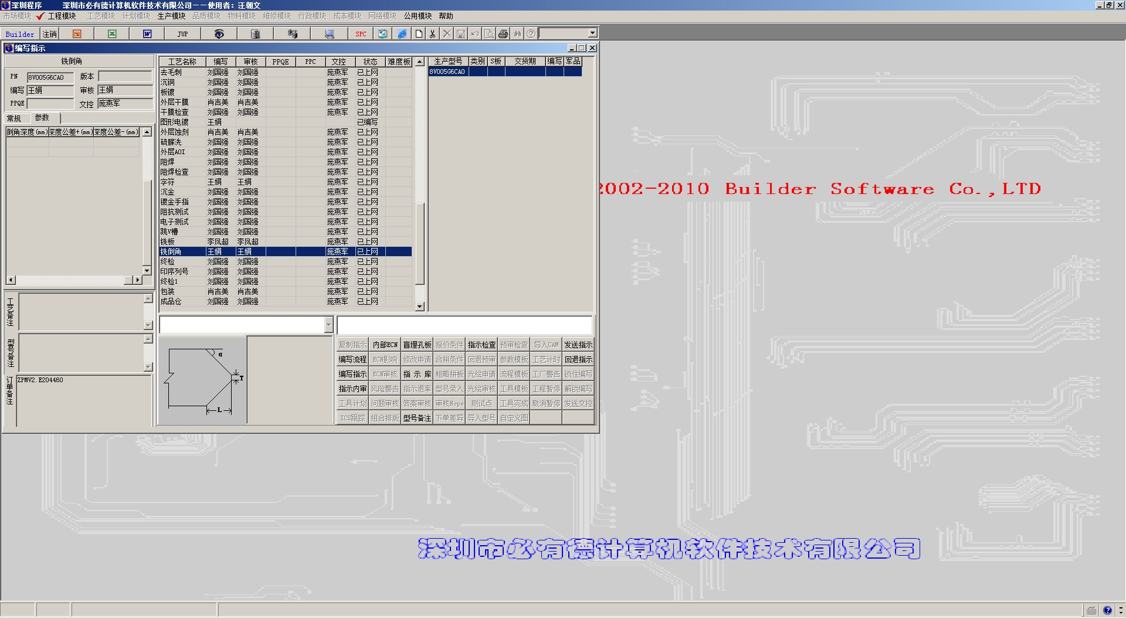Click the 交货期 column header
1126x619 pixels.
point(525,61)
